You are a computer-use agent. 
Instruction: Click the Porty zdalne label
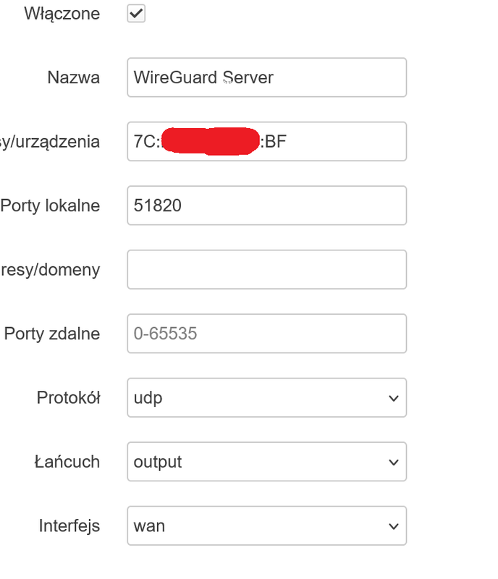tap(52, 334)
